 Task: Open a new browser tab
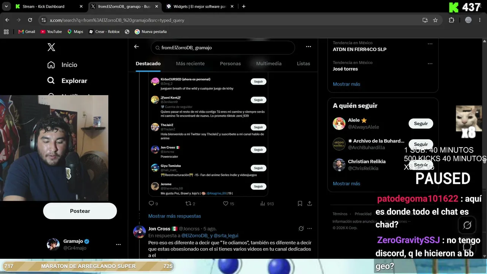[x=243, y=6]
